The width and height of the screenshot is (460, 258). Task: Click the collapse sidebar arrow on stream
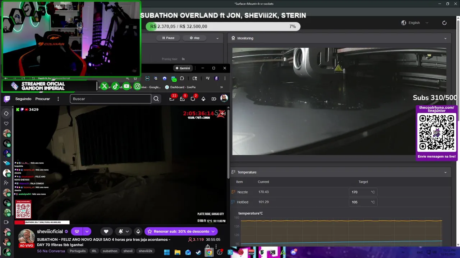click(223, 114)
